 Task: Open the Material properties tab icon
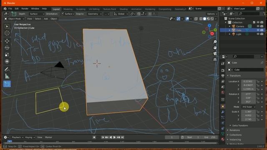tap(223, 139)
